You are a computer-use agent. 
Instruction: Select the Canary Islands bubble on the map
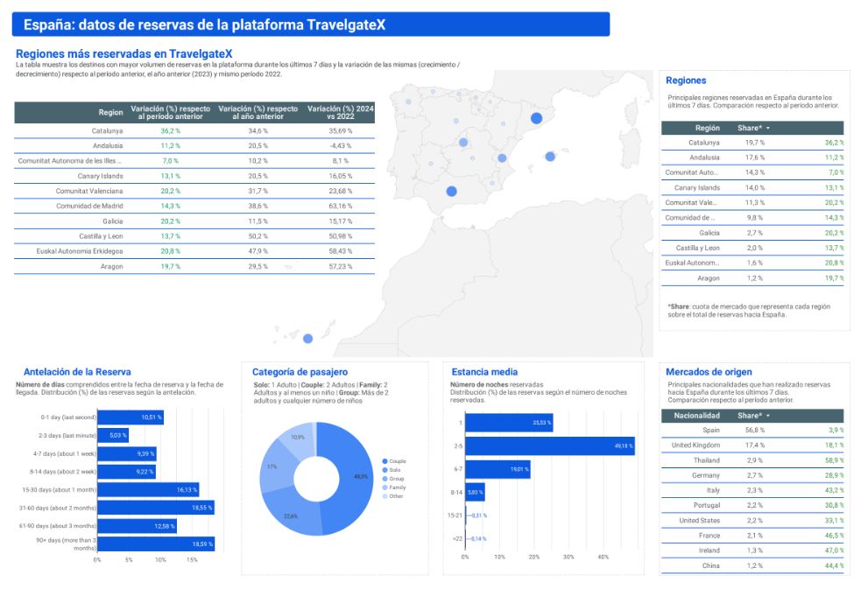[307, 339]
